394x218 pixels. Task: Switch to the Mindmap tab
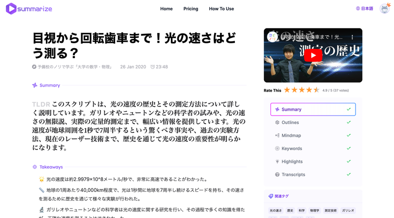(x=313, y=135)
